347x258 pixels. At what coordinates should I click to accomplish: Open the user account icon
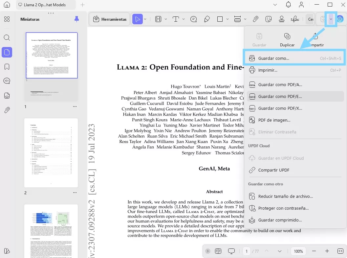click(x=301, y=5)
